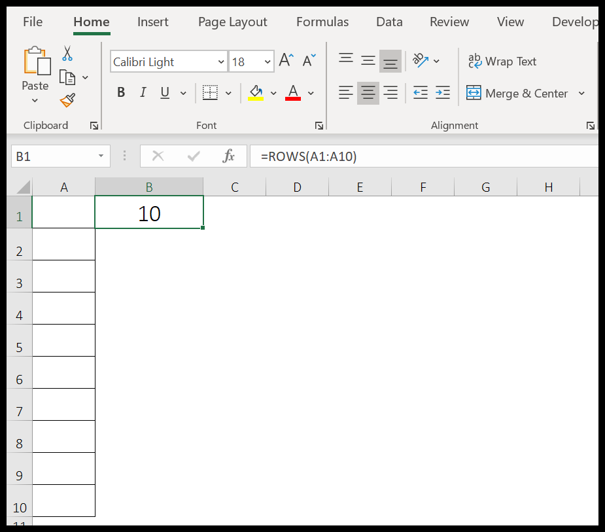Open the Font settings dialog launcher

319,125
